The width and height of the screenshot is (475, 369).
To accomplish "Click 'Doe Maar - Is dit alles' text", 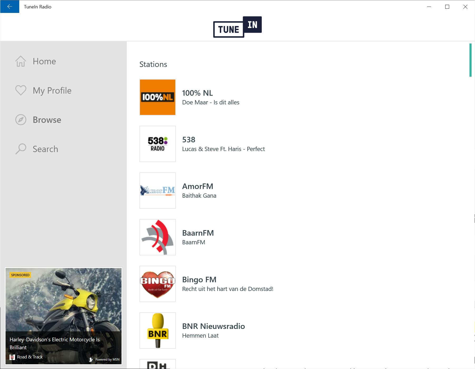I will [211, 102].
